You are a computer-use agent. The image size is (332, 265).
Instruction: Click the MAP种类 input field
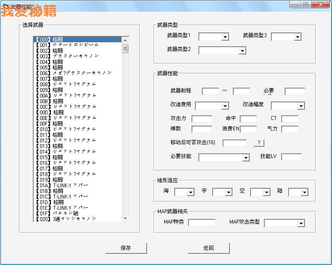202,223
